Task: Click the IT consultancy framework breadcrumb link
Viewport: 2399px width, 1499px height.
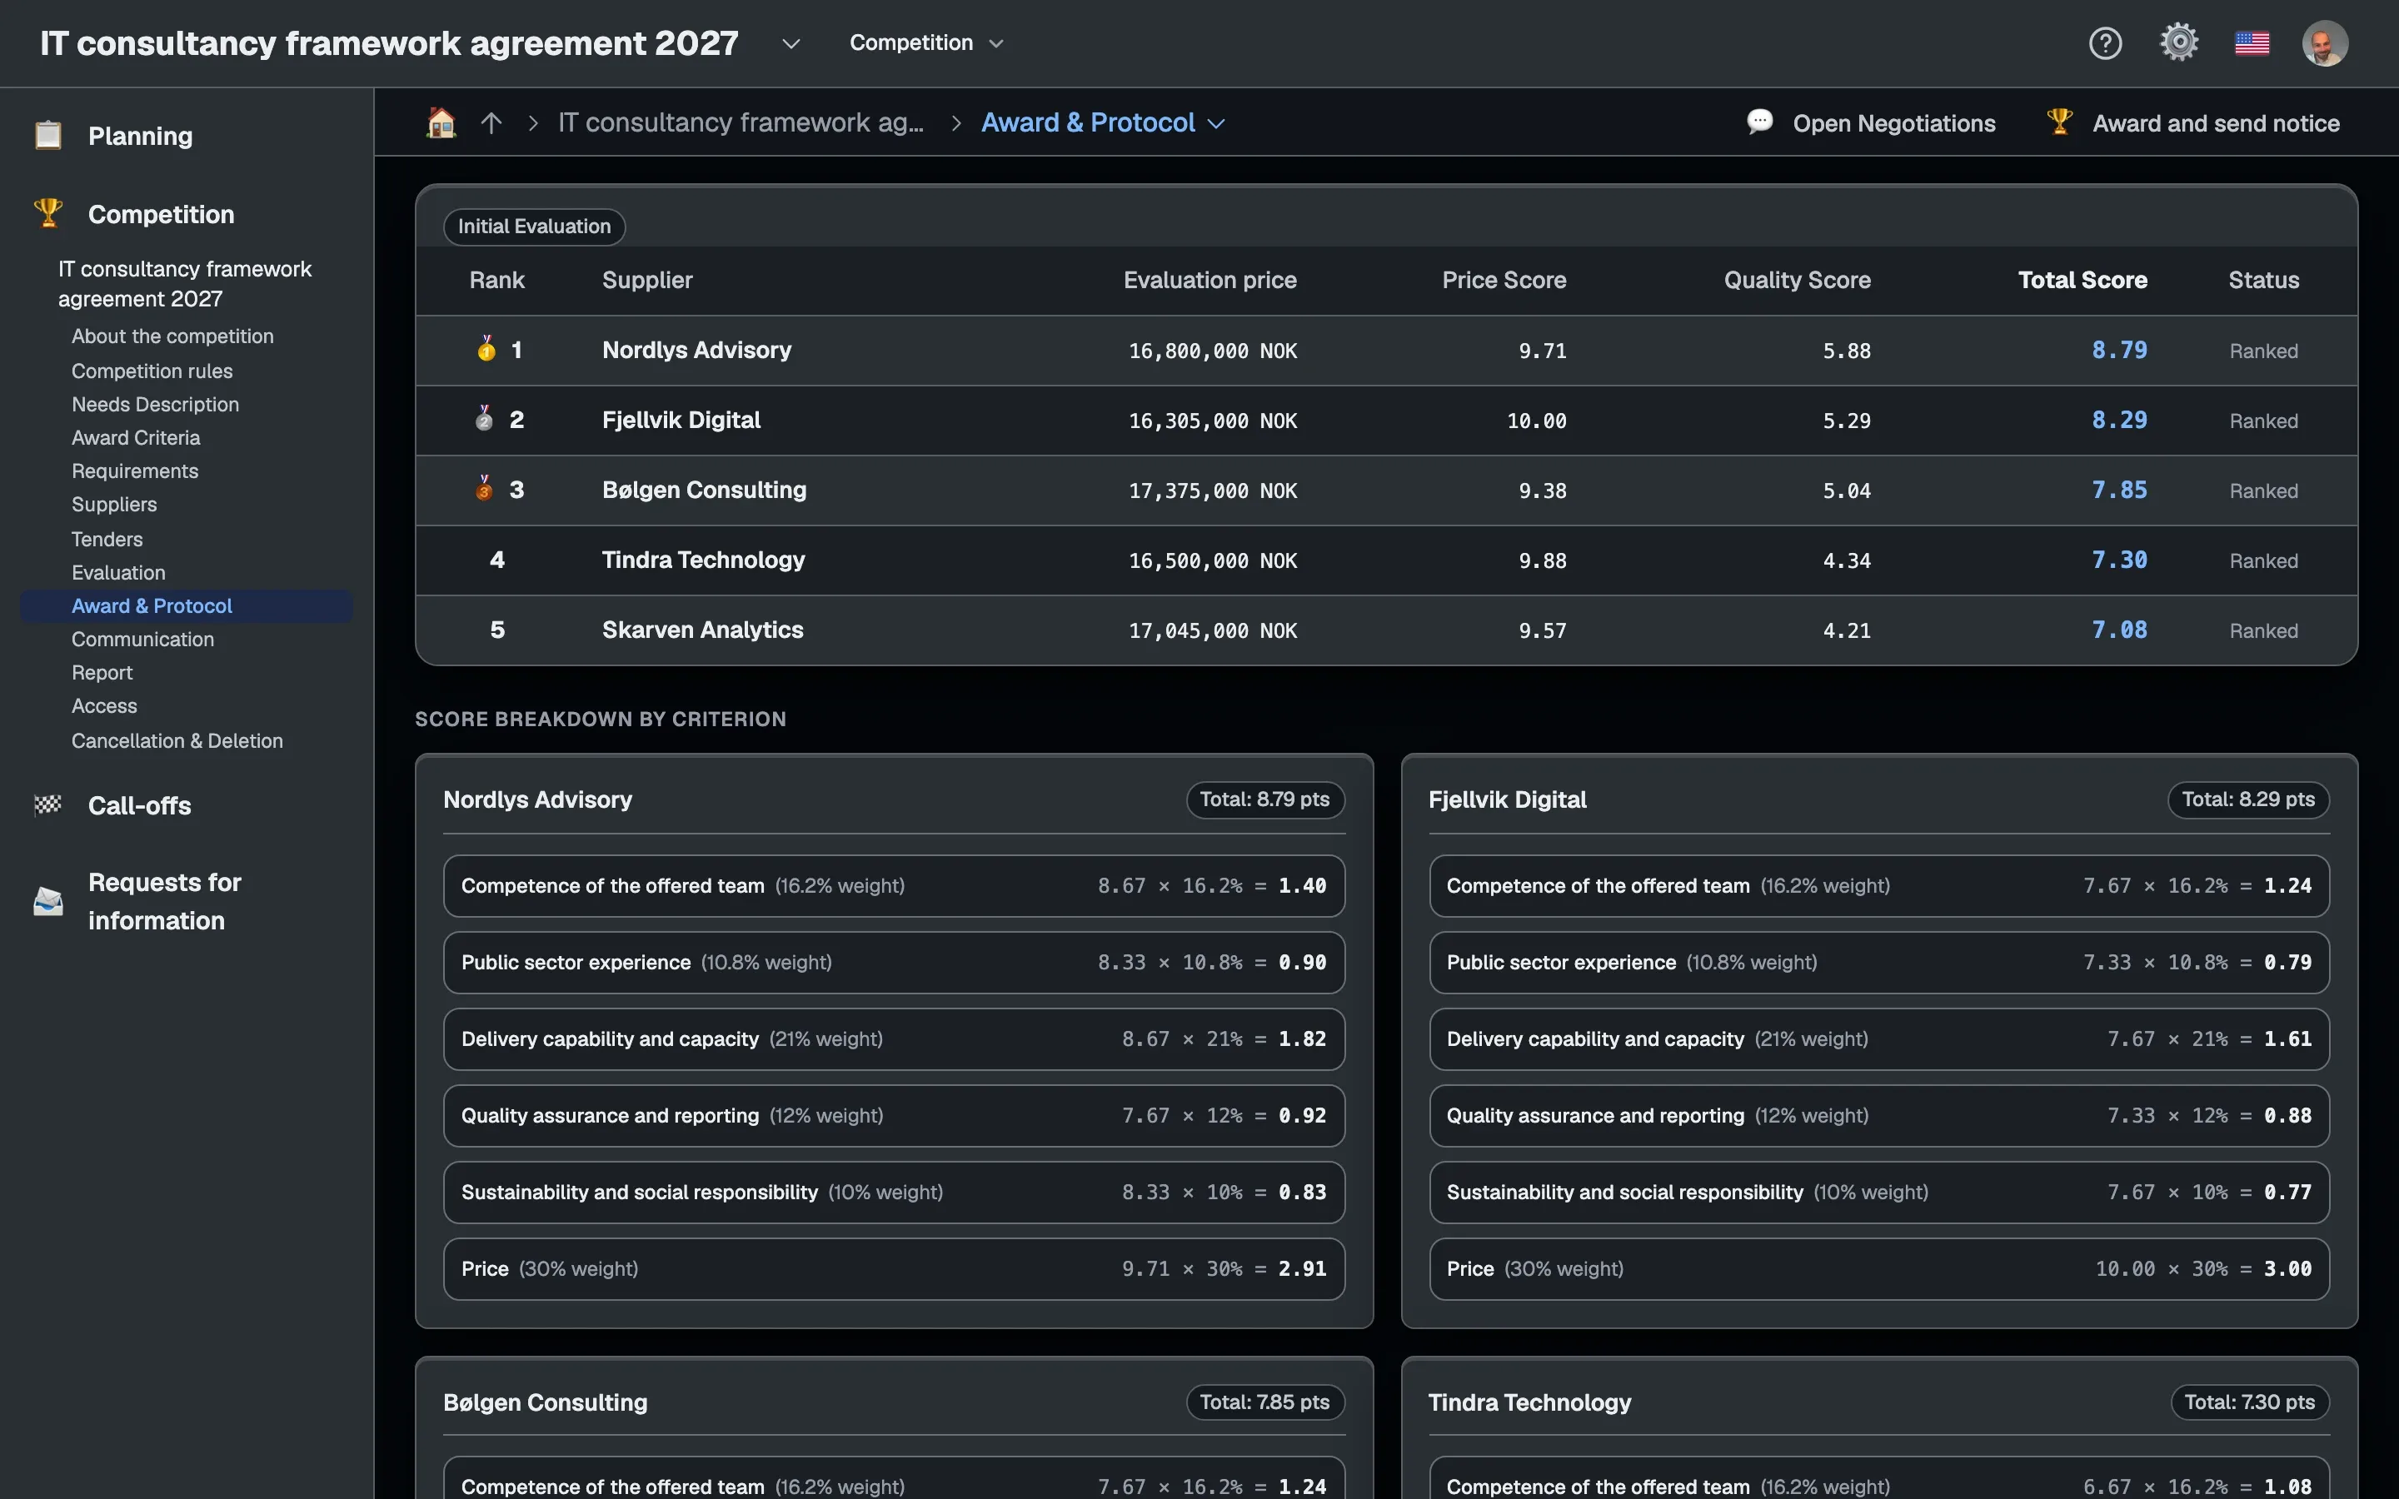Action: pos(741,123)
